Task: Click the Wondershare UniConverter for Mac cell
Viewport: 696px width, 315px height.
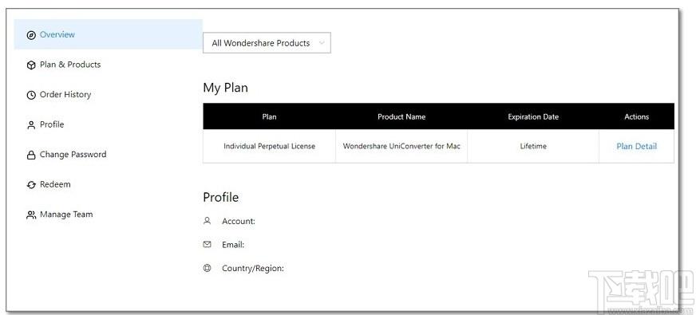Action: [x=401, y=146]
